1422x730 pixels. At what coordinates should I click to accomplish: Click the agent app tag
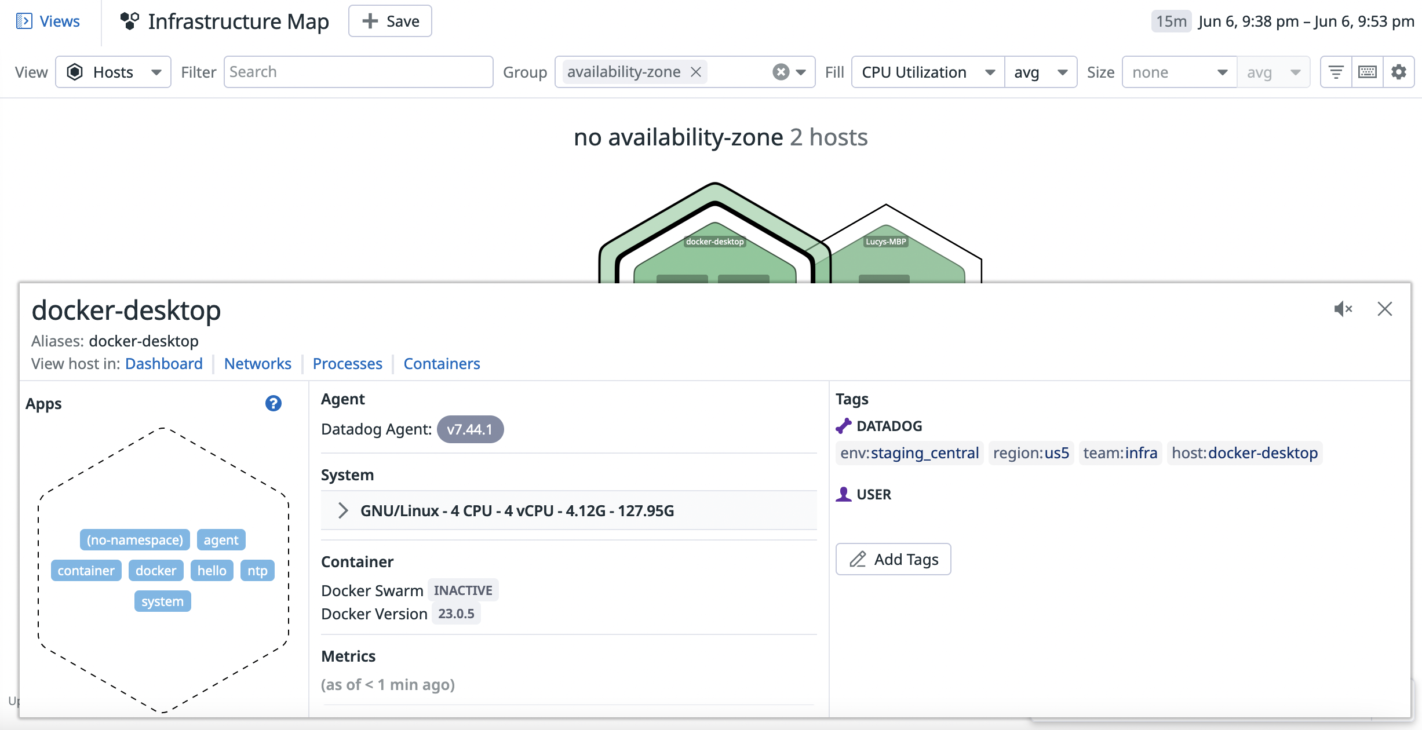[221, 540]
